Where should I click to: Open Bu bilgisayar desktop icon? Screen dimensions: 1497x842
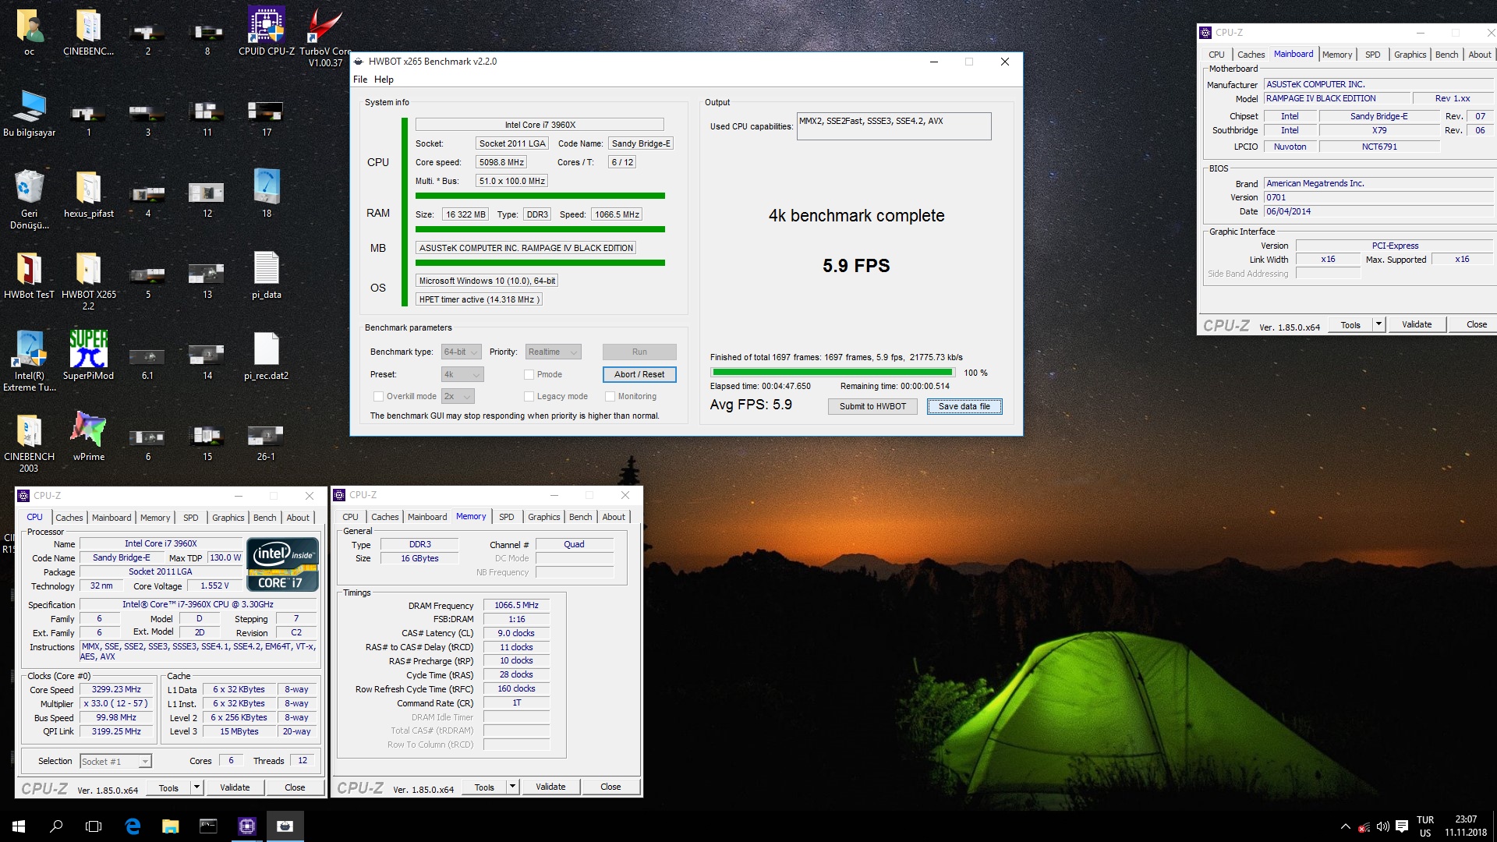point(29,114)
